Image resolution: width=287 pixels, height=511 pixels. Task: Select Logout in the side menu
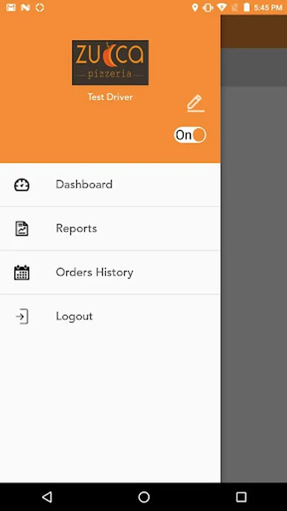coord(110,316)
